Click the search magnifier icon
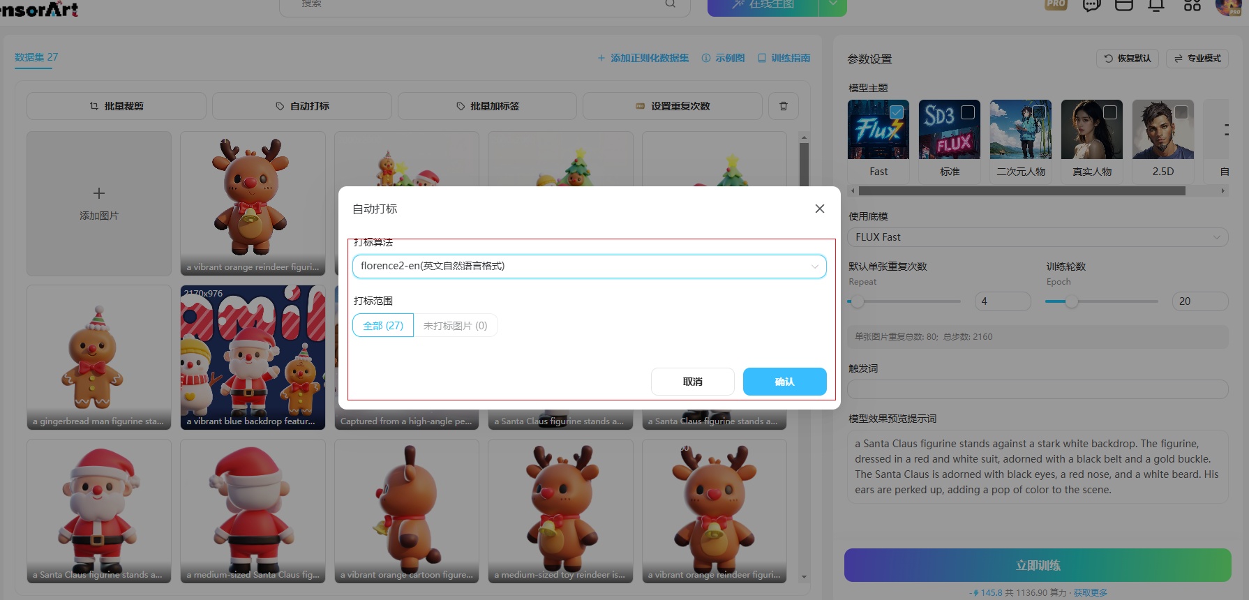1249x600 pixels. pyautogui.click(x=671, y=4)
